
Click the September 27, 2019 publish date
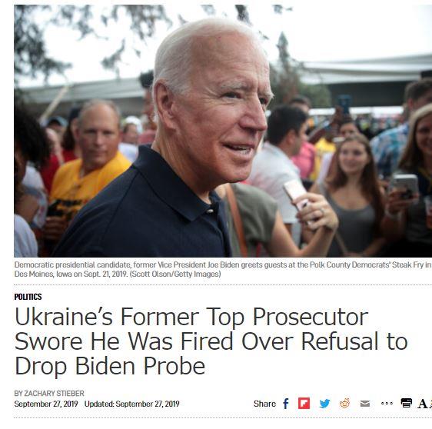coord(46,404)
